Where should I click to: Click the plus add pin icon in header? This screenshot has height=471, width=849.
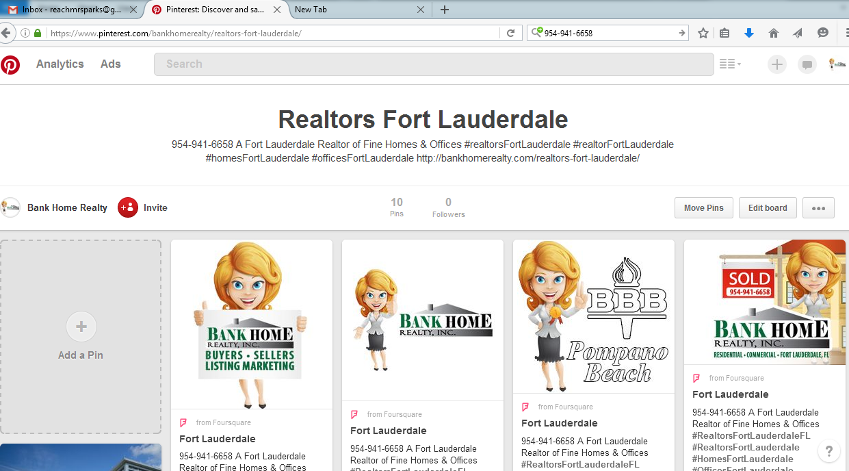click(x=776, y=64)
